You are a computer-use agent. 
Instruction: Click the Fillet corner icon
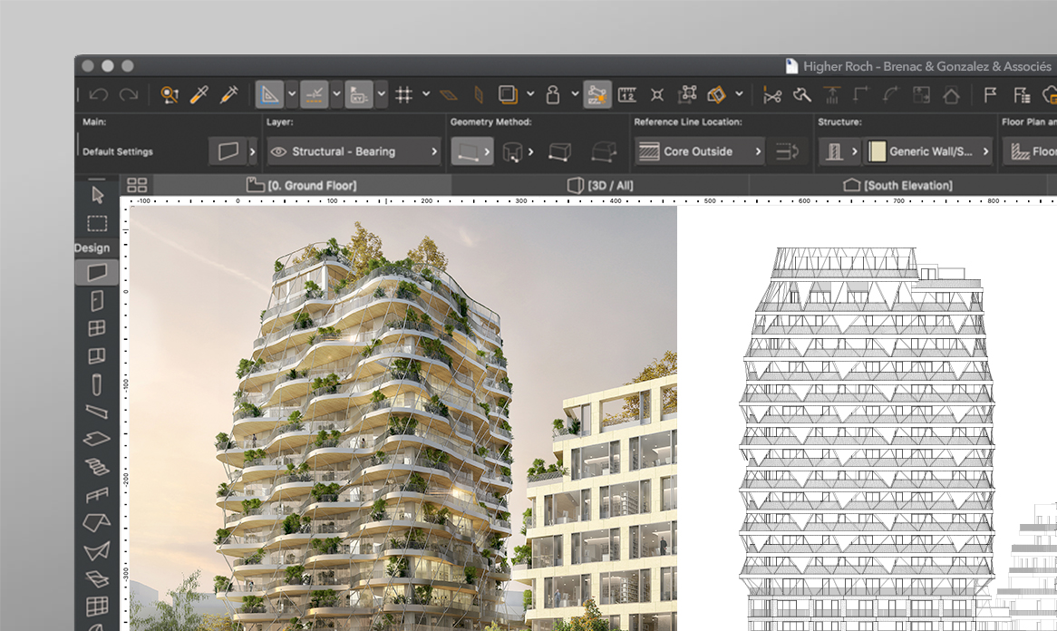(861, 95)
